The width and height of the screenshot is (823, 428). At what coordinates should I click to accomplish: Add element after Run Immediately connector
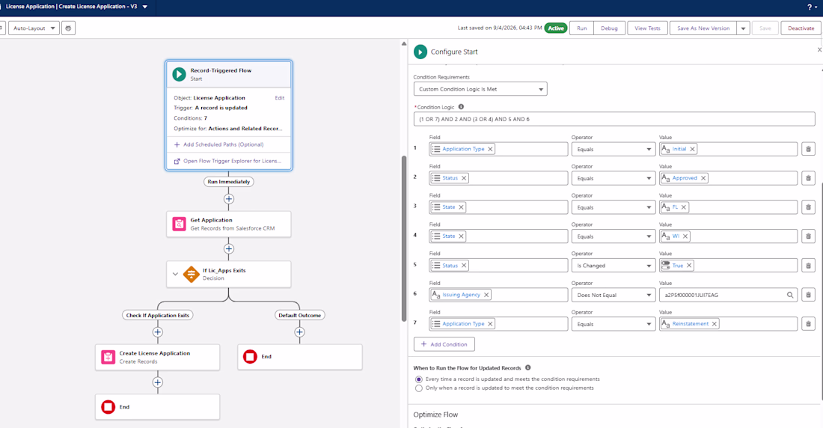click(x=229, y=199)
